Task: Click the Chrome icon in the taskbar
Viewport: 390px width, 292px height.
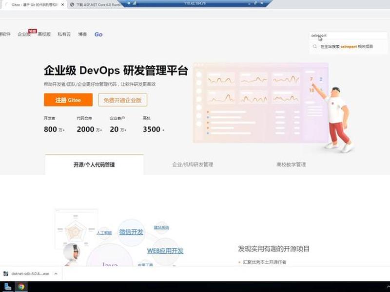Action: [21, 287]
